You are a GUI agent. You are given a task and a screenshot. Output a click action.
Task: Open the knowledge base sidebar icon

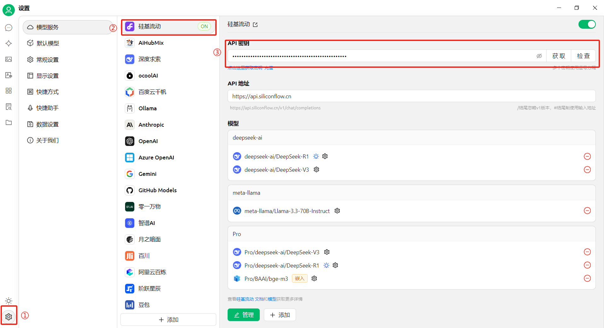click(9, 107)
